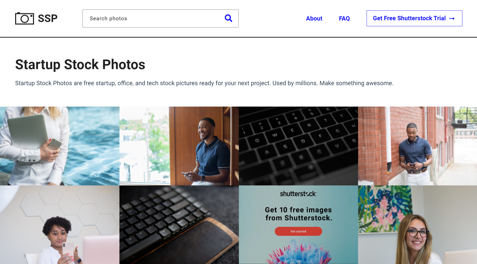Open photo of man against brick wall
Image resolution: width=477 pixels, height=264 pixels.
point(417,146)
